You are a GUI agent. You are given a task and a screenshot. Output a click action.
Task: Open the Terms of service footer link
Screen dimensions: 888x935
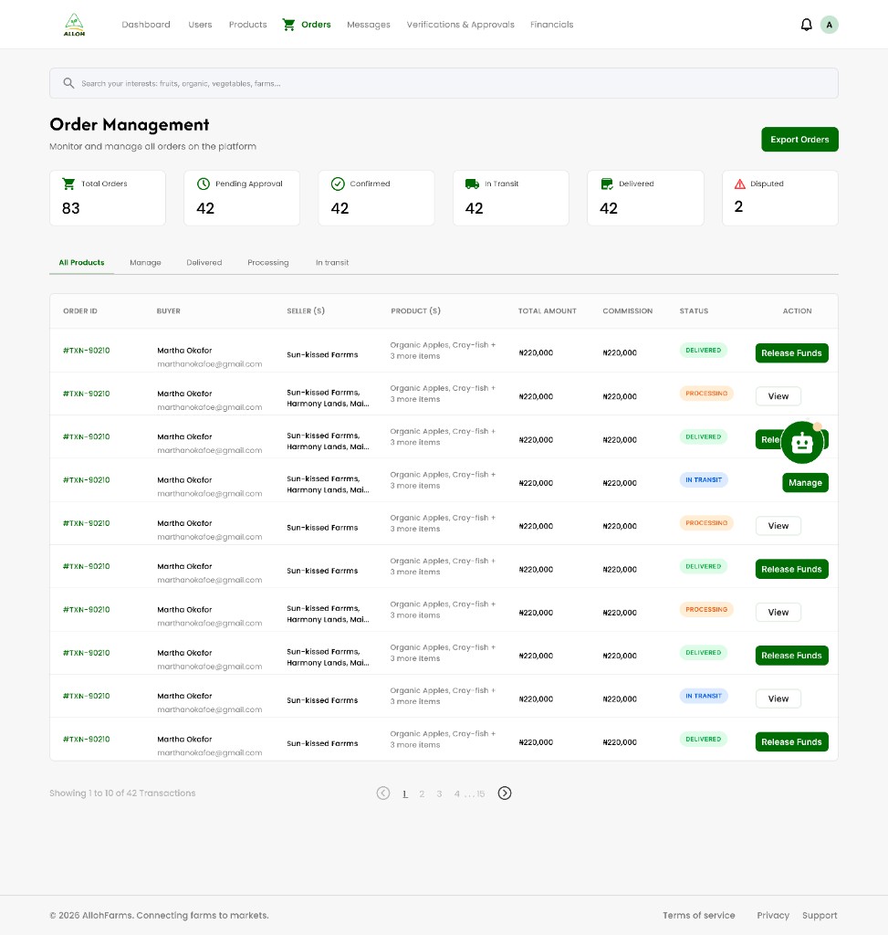[x=698, y=915]
